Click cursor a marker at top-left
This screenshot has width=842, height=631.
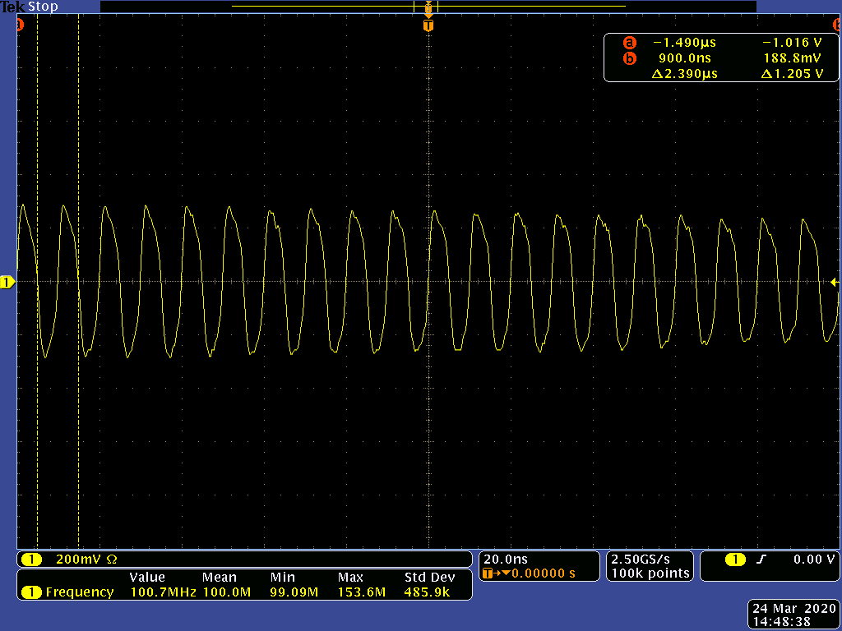pyautogui.click(x=20, y=25)
